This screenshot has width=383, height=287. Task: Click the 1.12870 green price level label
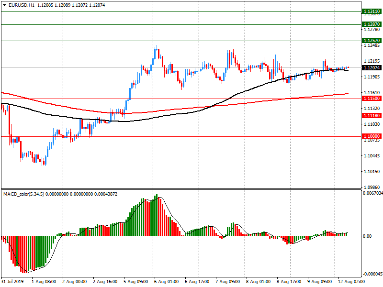[x=372, y=24]
